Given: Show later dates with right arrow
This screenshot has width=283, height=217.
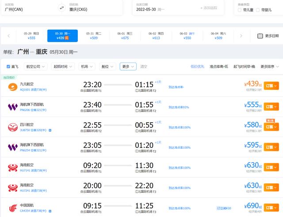Looking at the screenshot, I should 240,36.
